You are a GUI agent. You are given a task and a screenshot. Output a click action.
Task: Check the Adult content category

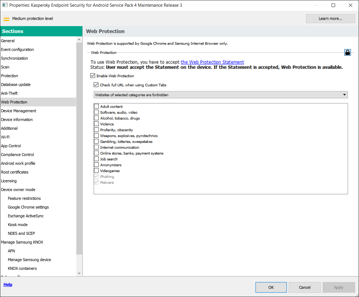pos(96,106)
